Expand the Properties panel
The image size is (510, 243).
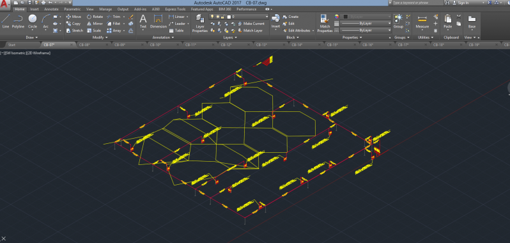click(352, 38)
